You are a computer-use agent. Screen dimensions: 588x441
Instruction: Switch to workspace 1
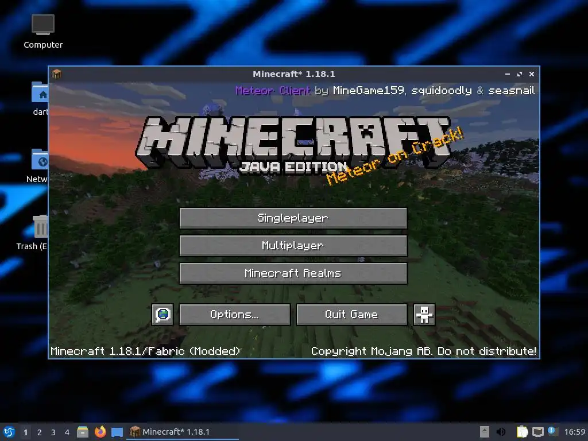click(25, 432)
